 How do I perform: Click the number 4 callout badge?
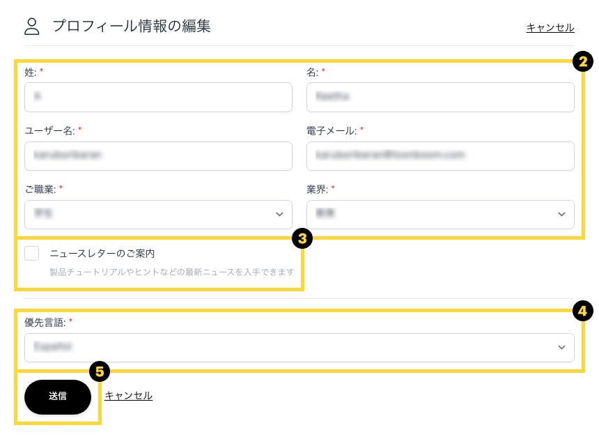[x=582, y=311]
